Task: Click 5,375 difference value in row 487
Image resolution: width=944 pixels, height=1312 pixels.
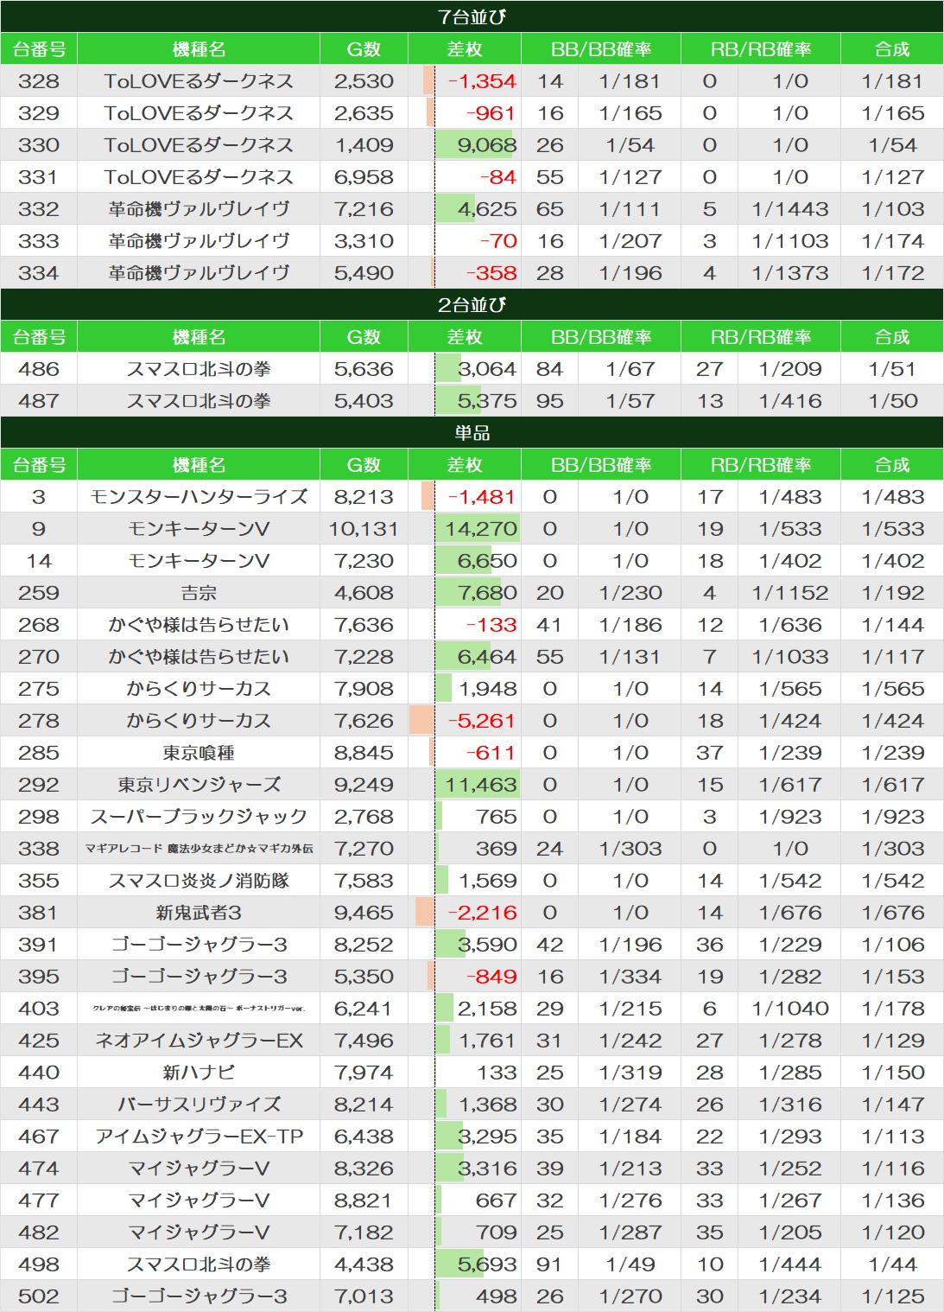Action: coord(487,401)
